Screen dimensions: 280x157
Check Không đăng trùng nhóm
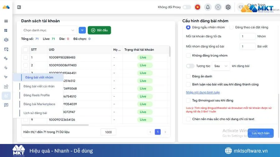(188, 55)
